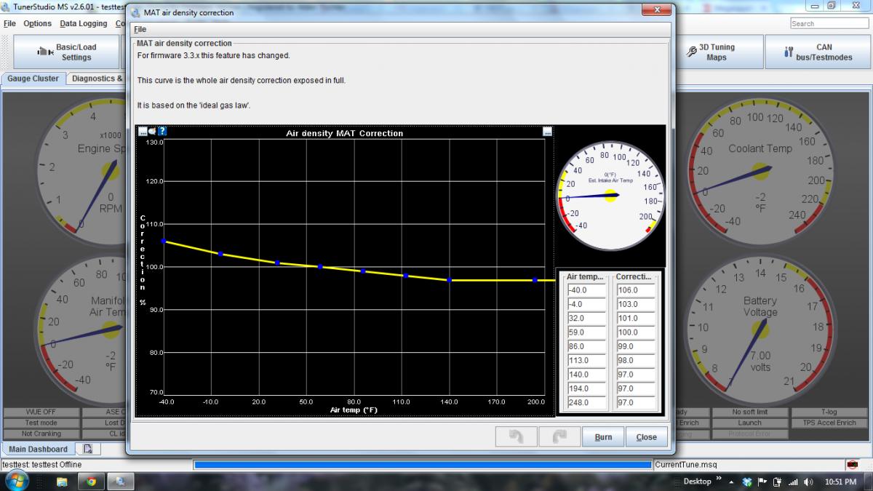Switch to the Gauge Cluster tab

tap(33, 79)
